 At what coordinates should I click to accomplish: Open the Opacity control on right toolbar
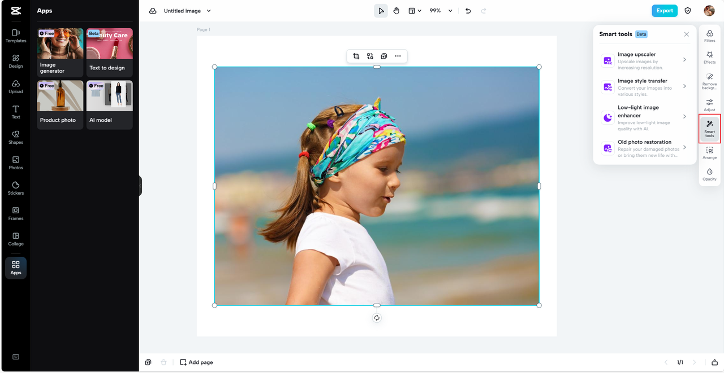[x=710, y=174]
